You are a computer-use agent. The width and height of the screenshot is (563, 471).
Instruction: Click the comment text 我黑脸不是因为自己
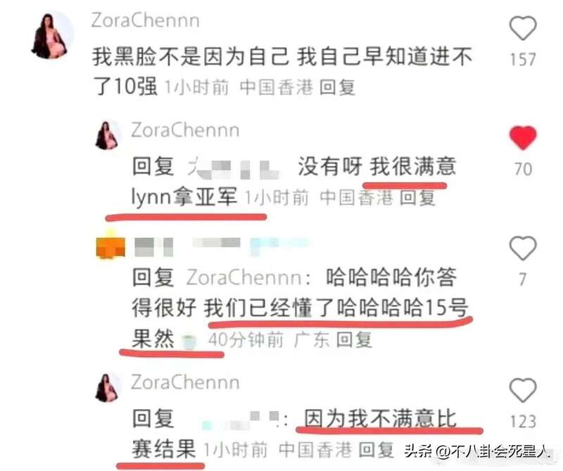pyautogui.click(x=190, y=57)
